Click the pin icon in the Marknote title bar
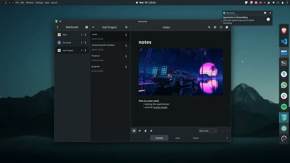The width and height of the screenshot is (290, 163). tap(60, 21)
